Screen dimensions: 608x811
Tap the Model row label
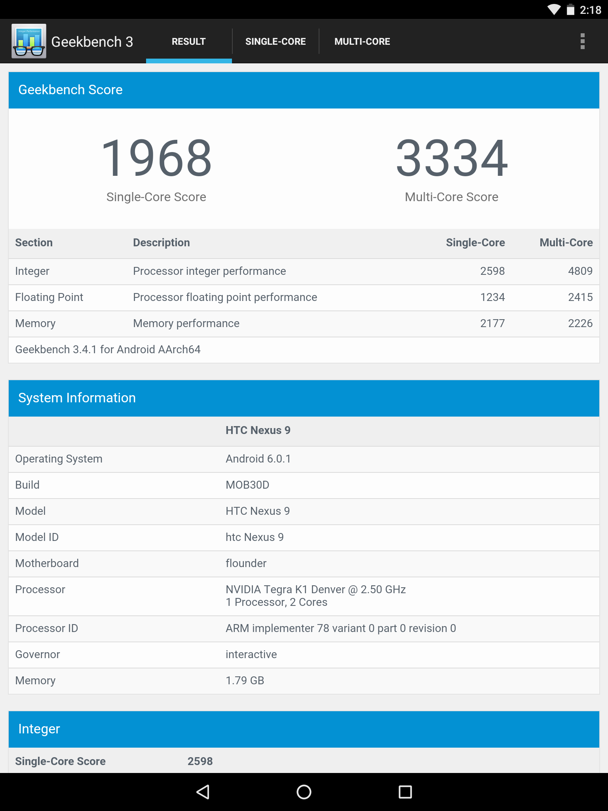30,511
